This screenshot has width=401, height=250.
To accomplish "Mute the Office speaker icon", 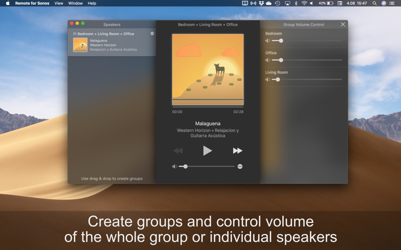I will tap(268, 60).
